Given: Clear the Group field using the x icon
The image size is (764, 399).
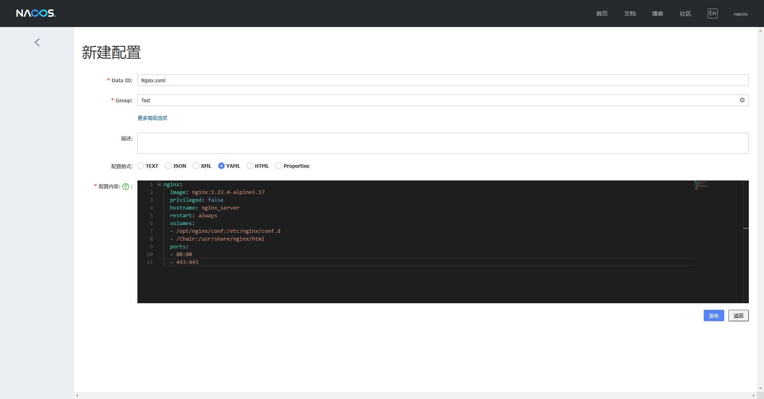Looking at the screenshot, I should tap(742, 100).
